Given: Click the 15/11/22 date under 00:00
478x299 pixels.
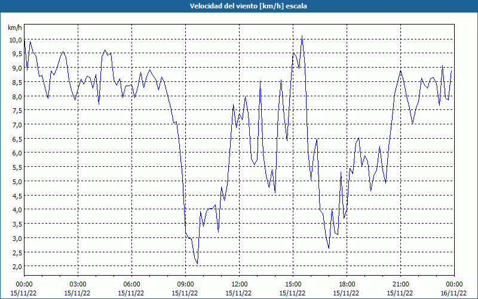Looking at the screenshot, I should (x=24, y=293).
